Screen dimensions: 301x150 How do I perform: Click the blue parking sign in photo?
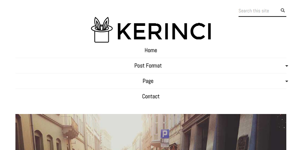(165, 134)
